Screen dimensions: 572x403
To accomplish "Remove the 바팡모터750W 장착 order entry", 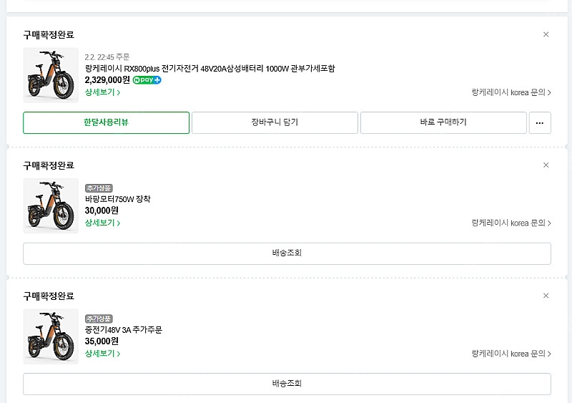I will 546,165.
